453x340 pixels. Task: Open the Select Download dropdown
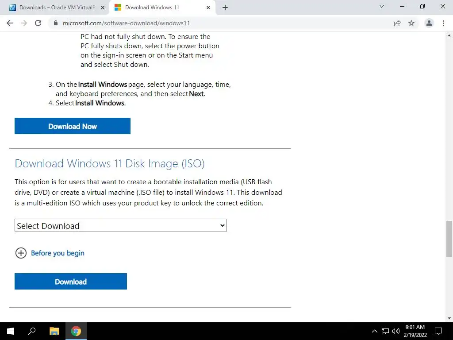click(121, 225)
